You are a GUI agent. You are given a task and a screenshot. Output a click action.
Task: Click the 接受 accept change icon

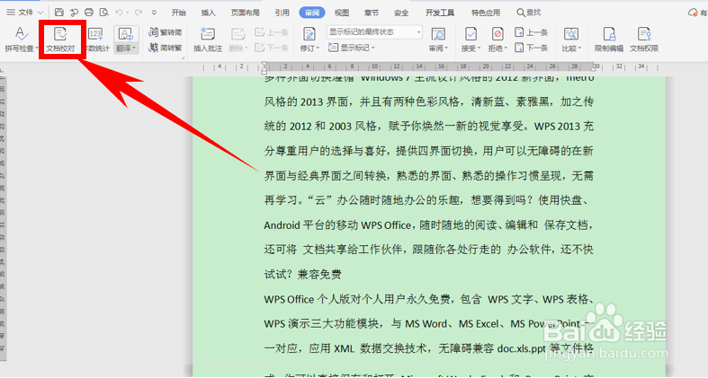click(x=471, y=35)
